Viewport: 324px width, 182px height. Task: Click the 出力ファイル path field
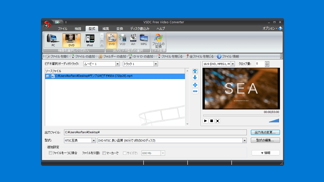coord(155,132)
